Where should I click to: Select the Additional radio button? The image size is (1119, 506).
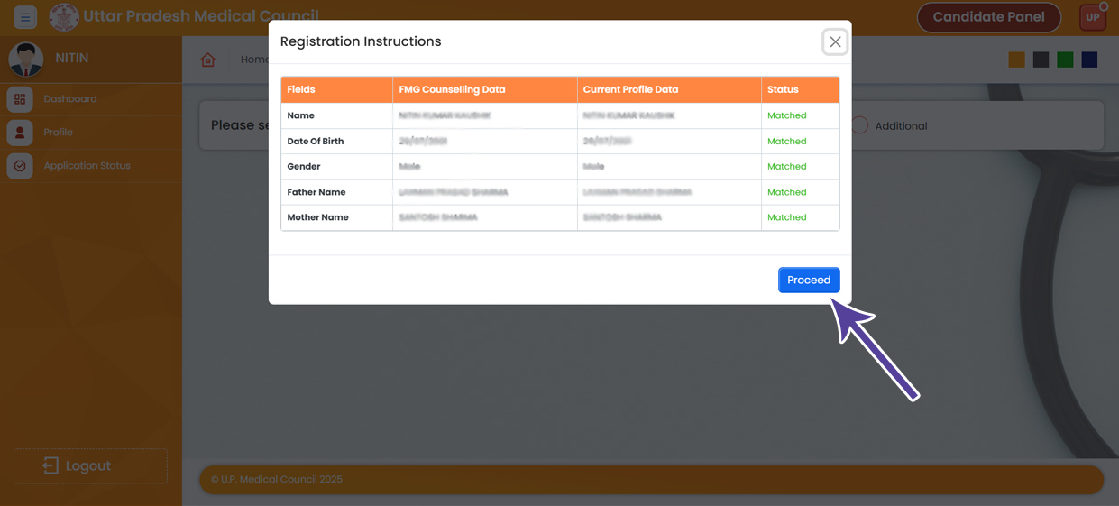(x=860, y=125)
